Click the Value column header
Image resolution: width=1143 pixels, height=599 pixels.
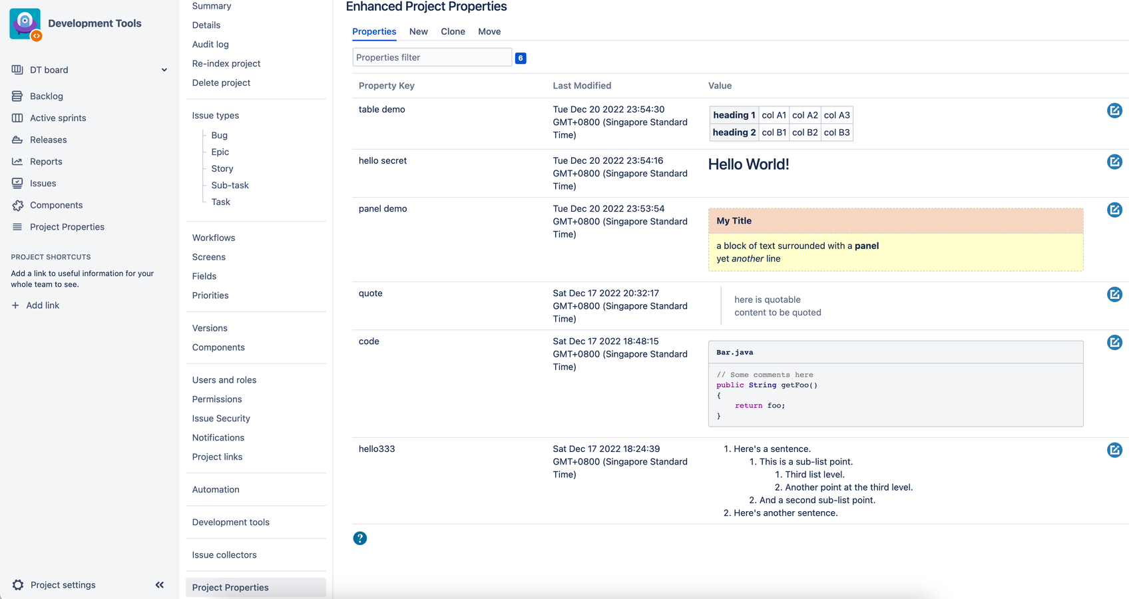pos(720,86)
